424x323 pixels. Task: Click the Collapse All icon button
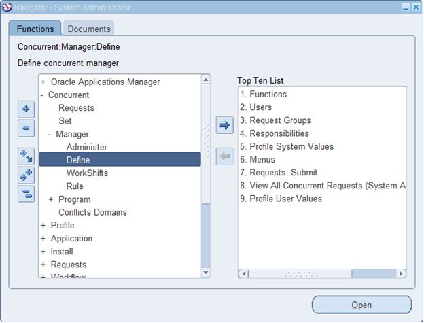26,194
